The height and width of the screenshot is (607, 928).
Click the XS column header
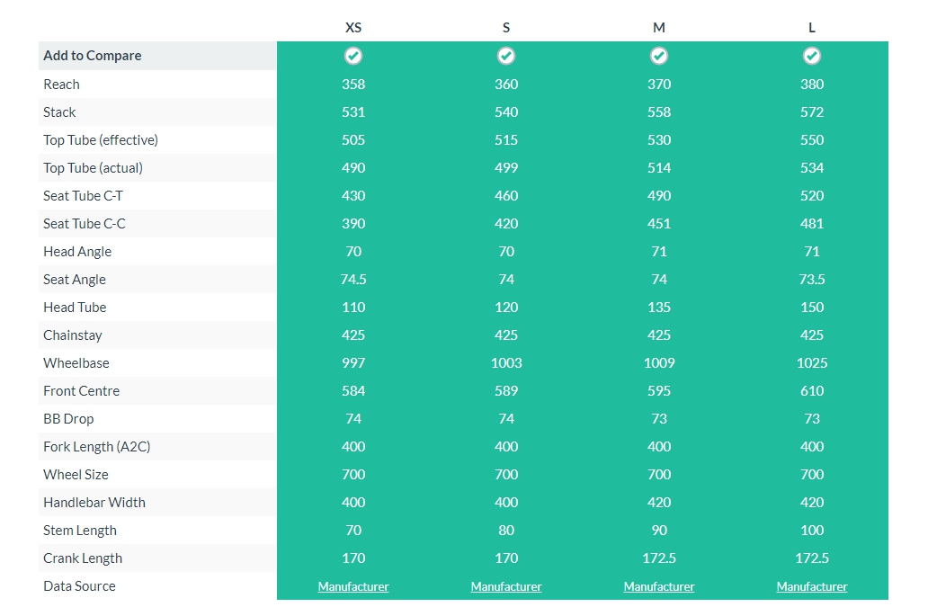click(353, 28)
